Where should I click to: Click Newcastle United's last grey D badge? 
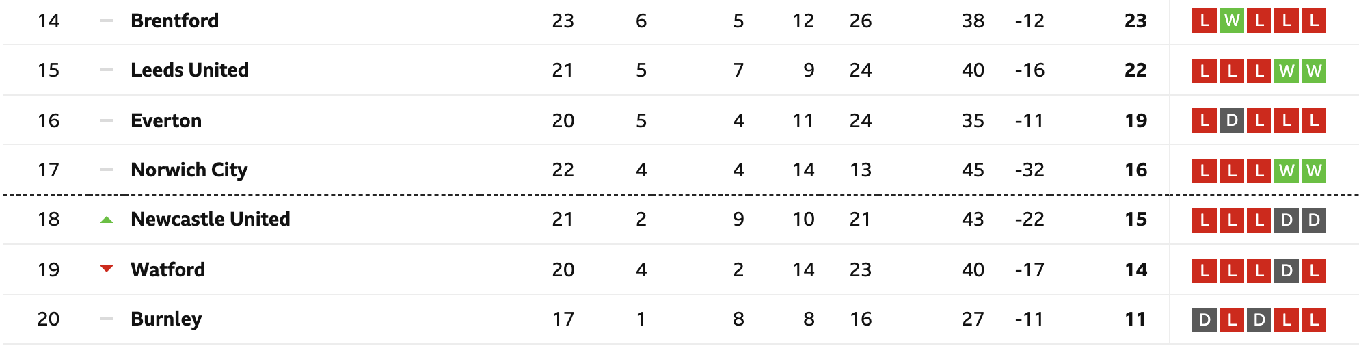(1314, 220)
